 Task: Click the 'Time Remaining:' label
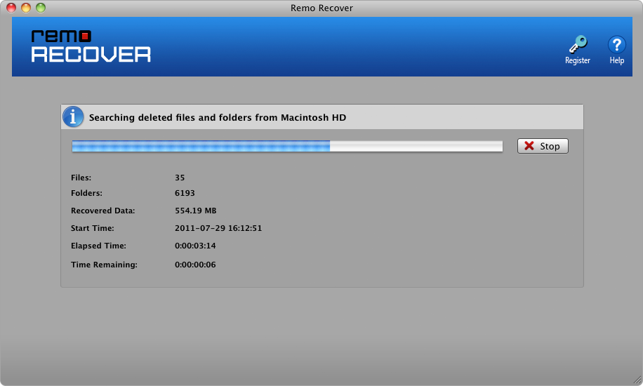pos(104,265)
